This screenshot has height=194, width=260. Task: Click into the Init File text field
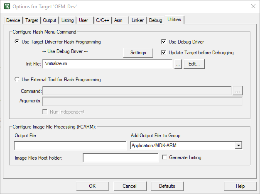(107, 64)
